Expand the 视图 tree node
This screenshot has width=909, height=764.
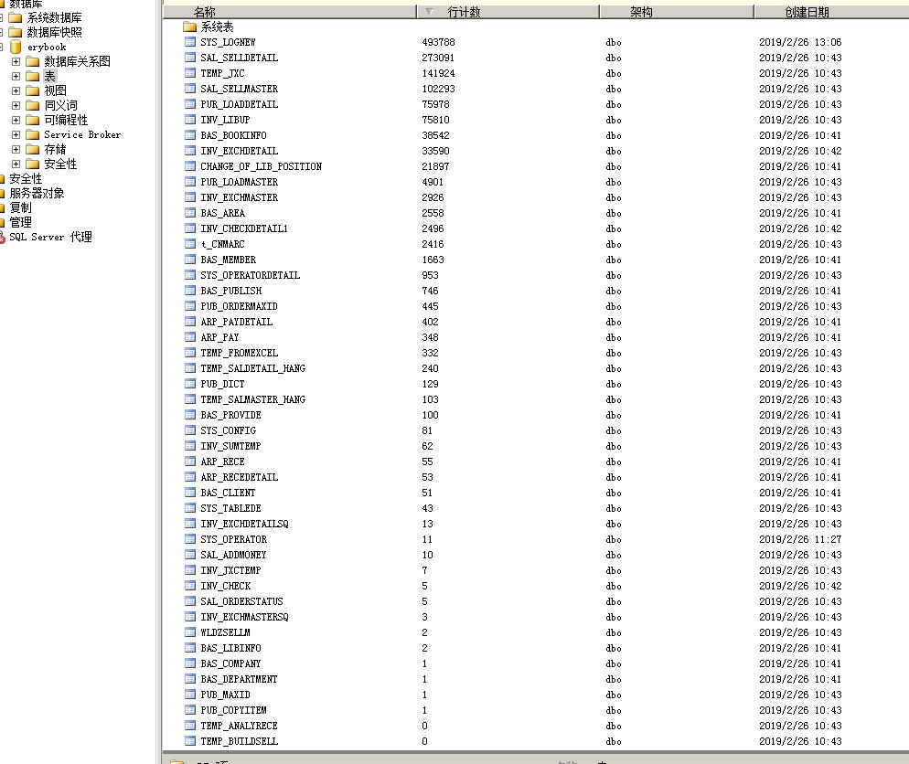tap(16, 91)
